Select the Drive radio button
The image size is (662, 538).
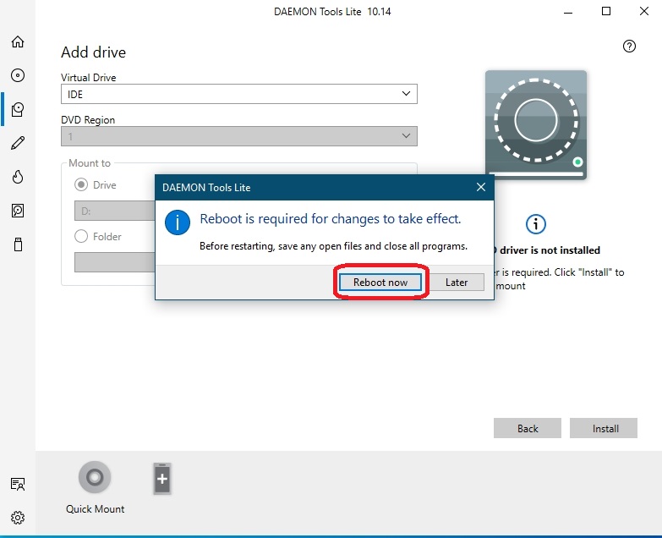pos(81,185)
